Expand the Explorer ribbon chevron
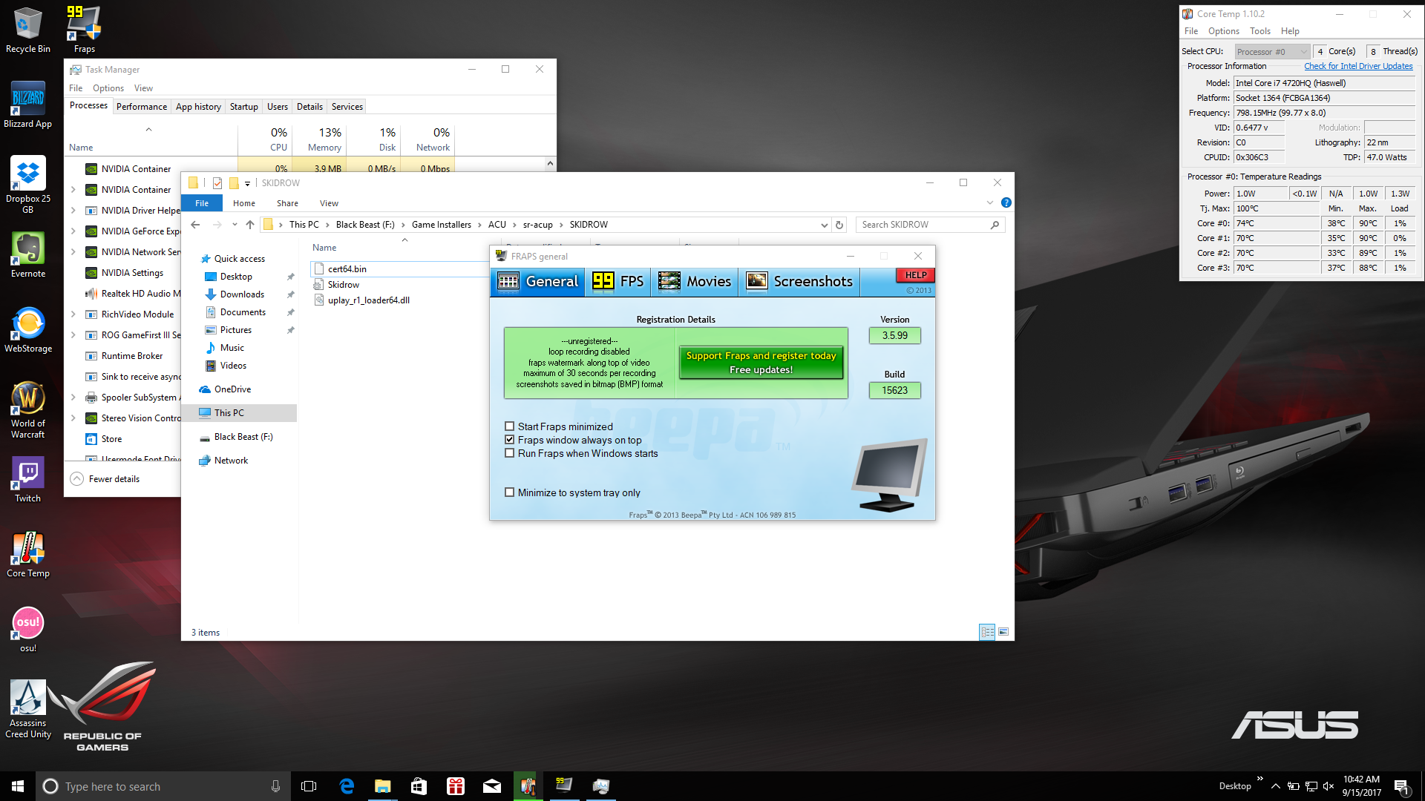This screenshot has width=1425, height=801. coord(989,202)
